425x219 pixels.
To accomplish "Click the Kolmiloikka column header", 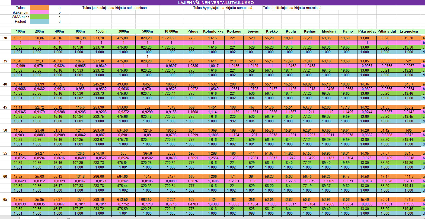I will (x=213, y=31).
